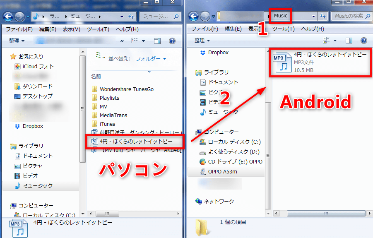
Task: Open recent pages dropdown in left window
Action: click(28, 17)
